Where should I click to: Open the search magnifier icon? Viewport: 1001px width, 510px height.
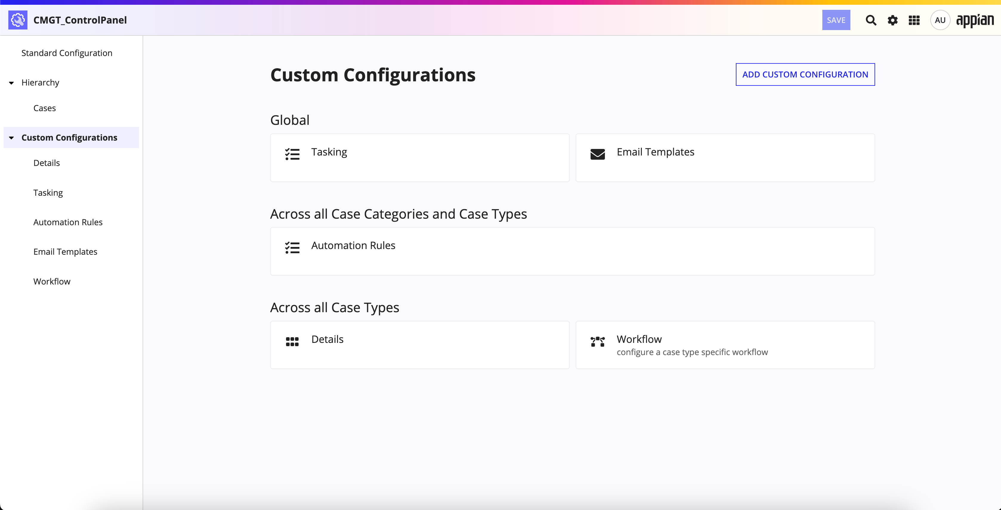[871, 20]
